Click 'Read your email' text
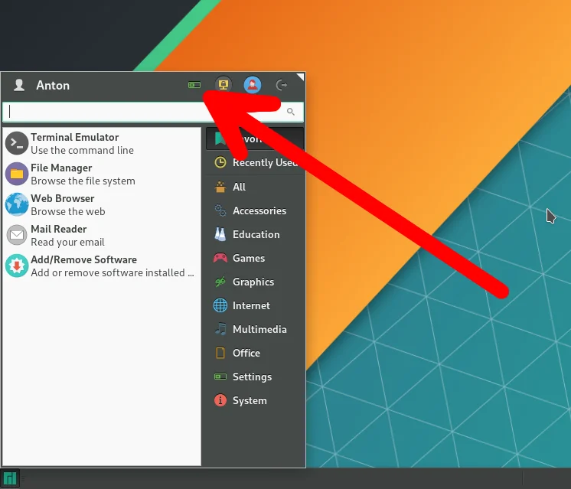The height and width of the screenshot is (489, 571). [67, 242]
